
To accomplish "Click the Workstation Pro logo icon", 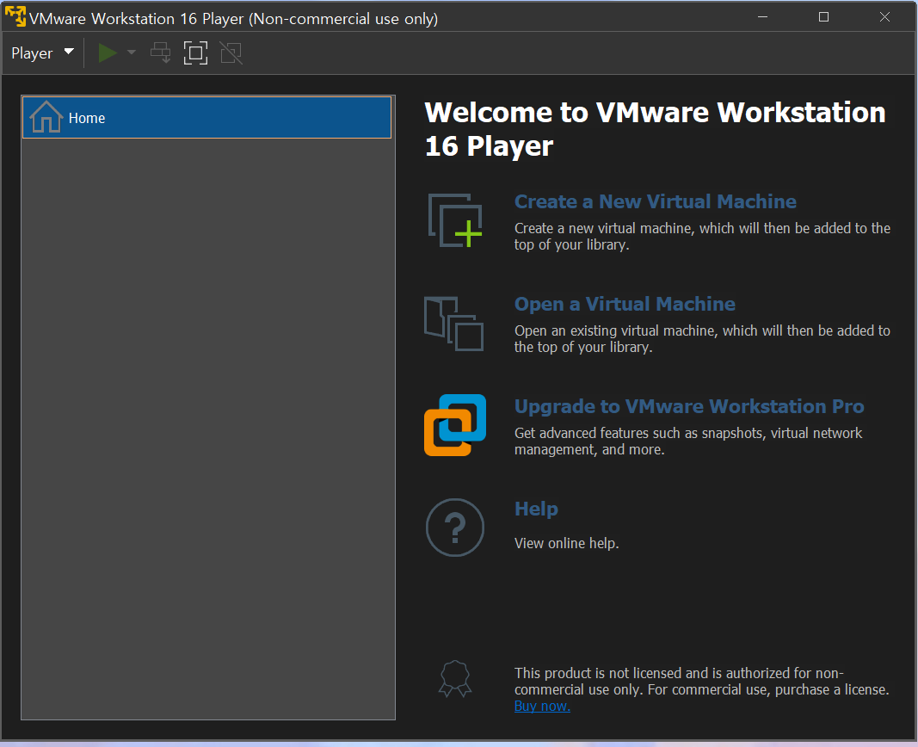I will 455,425.
